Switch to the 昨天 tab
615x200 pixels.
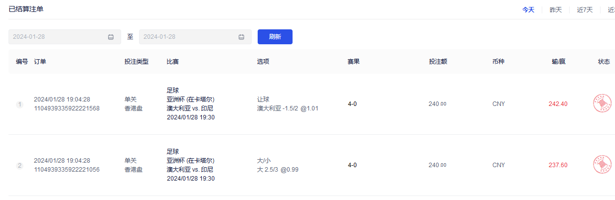click(556, 10)
